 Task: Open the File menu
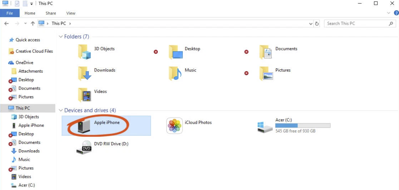[10, 13]
